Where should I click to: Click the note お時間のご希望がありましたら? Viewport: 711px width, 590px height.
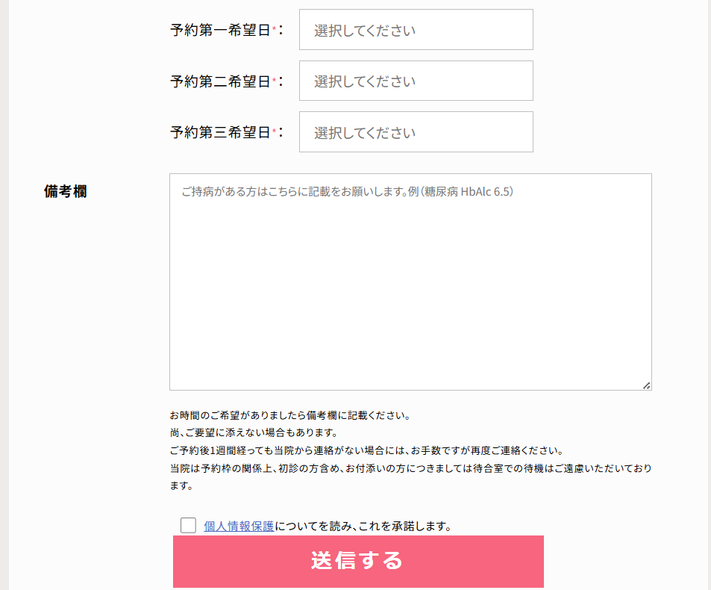pyautogui.click(x=290, y=415)
